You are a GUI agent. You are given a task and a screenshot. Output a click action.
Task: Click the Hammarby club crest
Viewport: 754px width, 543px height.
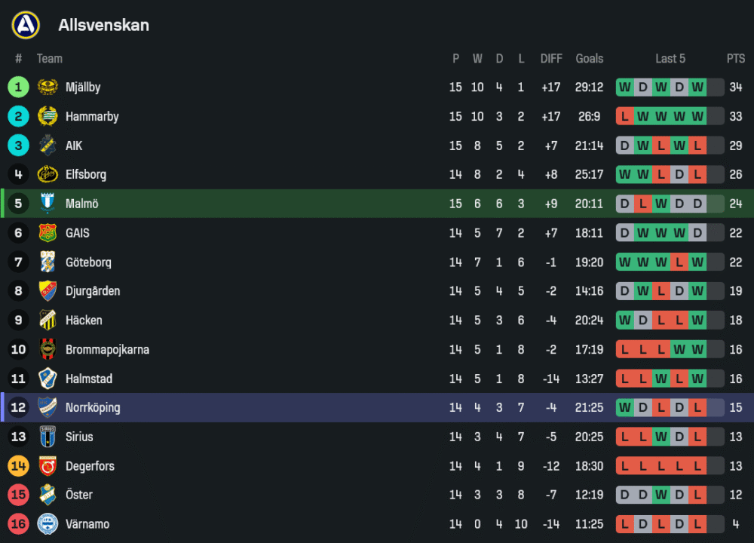coord(48,116)
